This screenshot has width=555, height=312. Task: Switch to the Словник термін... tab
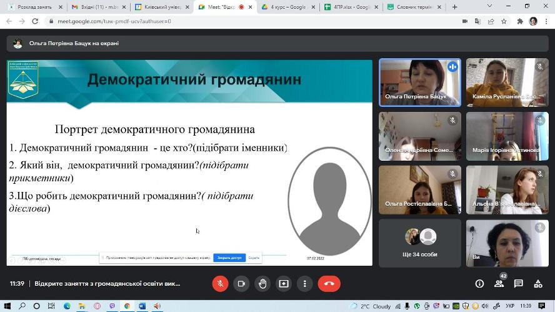pos(414,7)
